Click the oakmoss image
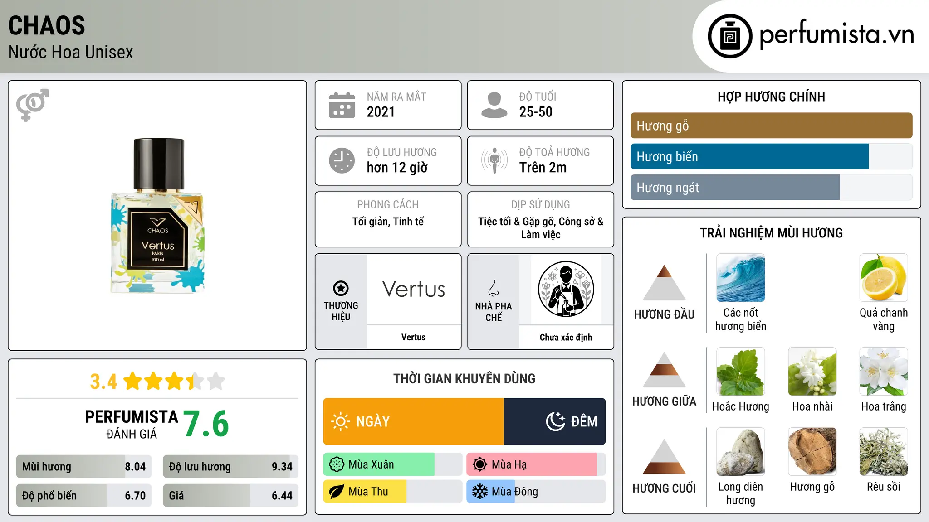 [884, 452]
